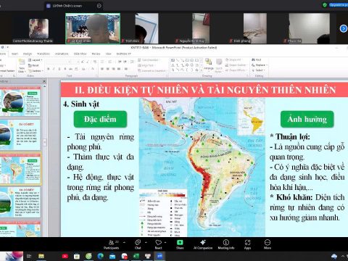This screenshot has width=348, height=261.
Task: Open Mail app from the taskbar
Action: pos(112,256)
